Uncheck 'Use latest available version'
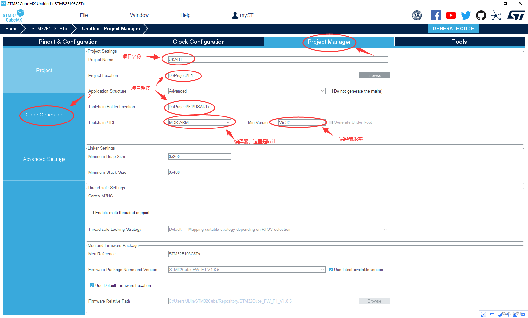 click(331, 270)
